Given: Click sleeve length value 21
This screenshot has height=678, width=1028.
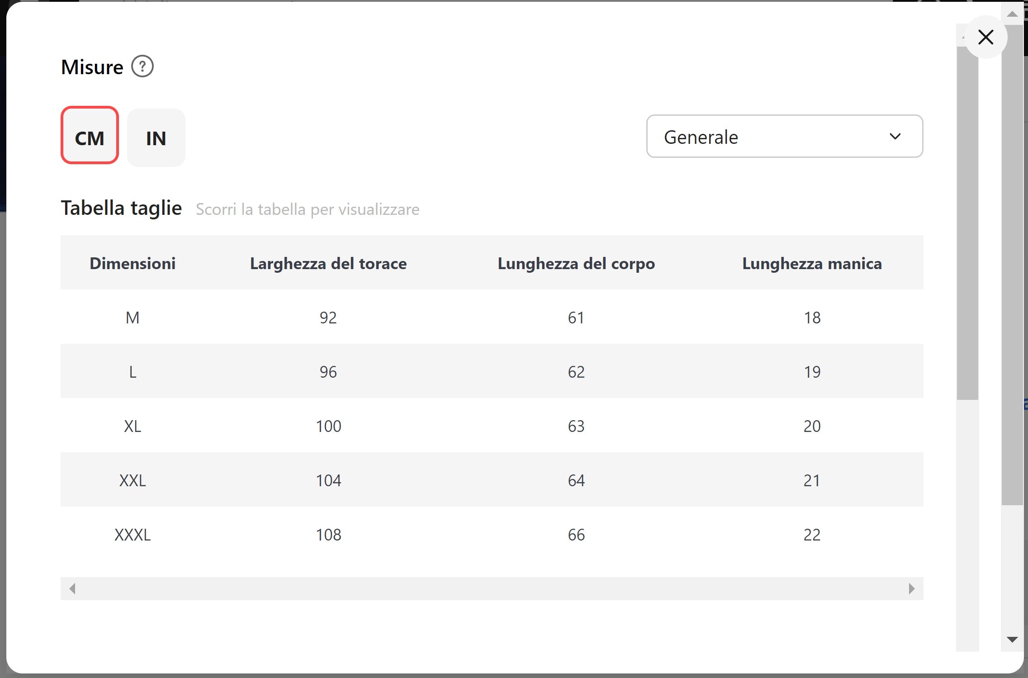Looking at the screenshot, I should pos(812,480).
